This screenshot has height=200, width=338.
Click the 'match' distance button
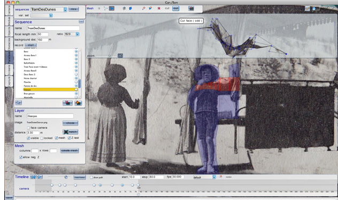[x=70, y=132]
